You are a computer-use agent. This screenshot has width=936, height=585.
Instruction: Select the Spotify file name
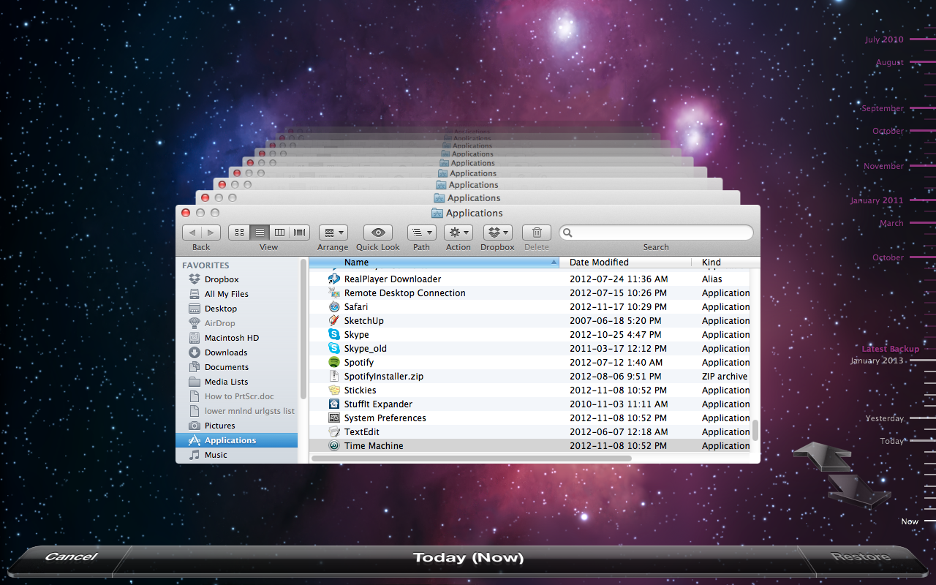tap(359, 362)
